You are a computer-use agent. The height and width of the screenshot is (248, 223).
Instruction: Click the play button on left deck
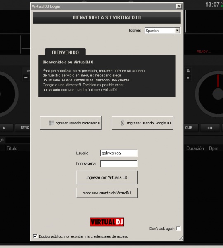[x=4, y=128]
